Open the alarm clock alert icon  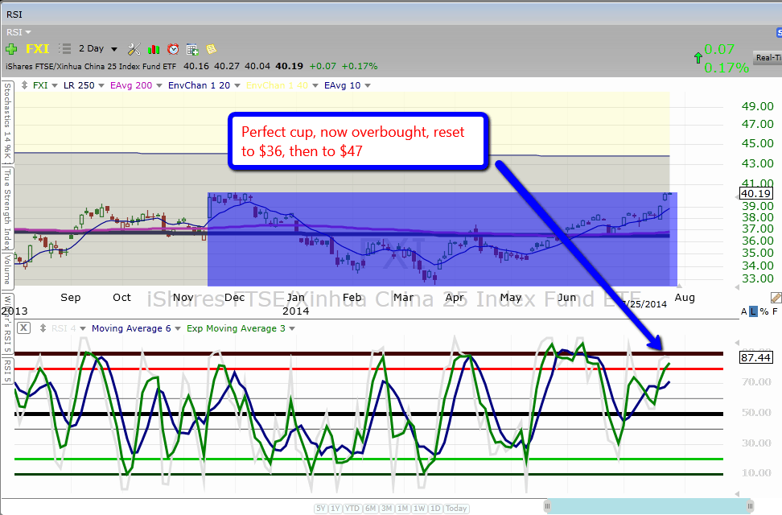tap(173, 49)
